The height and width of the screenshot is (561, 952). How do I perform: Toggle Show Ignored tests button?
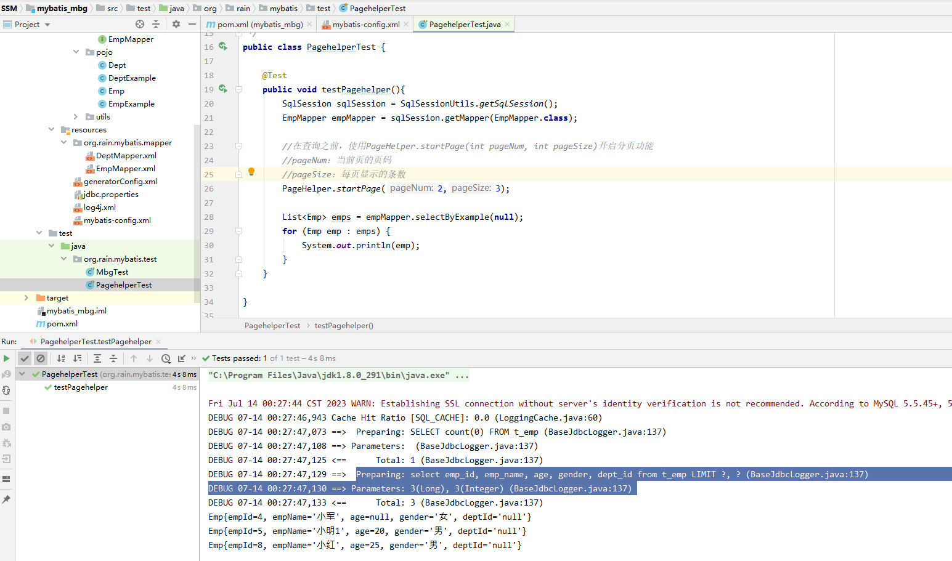41,358
